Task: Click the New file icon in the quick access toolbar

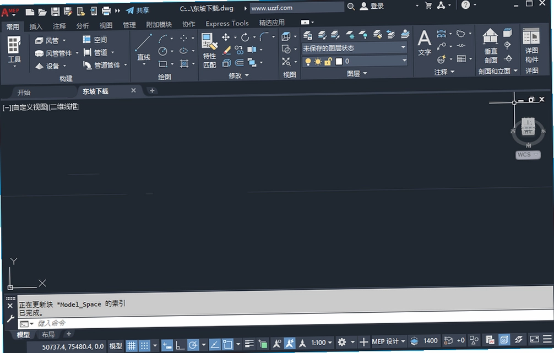Action: tap(30, 12)
